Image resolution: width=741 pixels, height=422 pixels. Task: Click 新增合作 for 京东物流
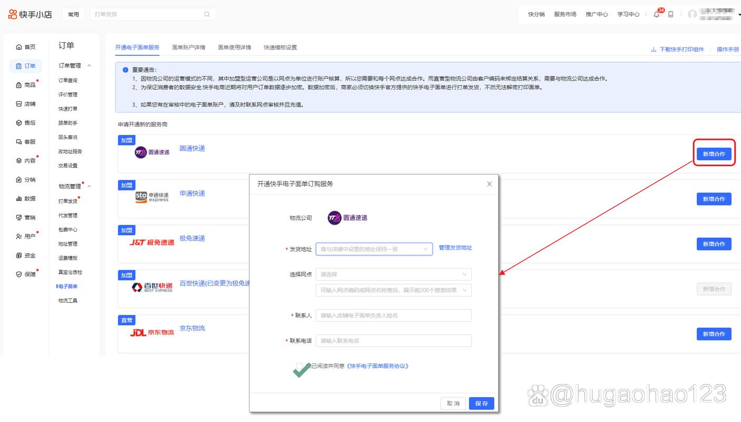coord(714,334)
